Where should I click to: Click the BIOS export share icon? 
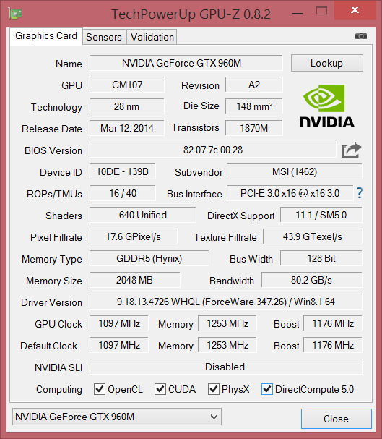click(x=351, y=150)
